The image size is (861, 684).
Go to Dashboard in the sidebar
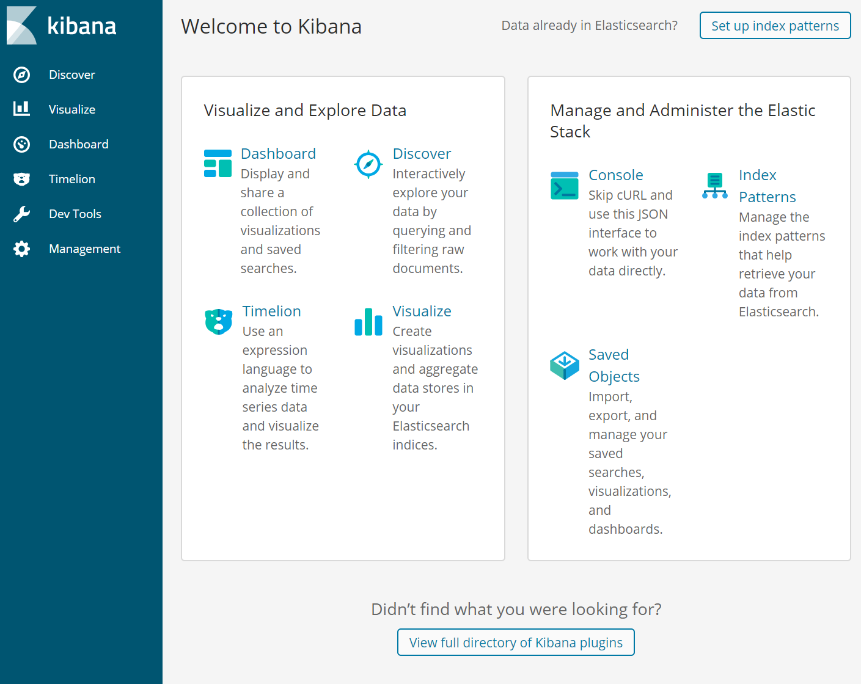pos(79,145)
